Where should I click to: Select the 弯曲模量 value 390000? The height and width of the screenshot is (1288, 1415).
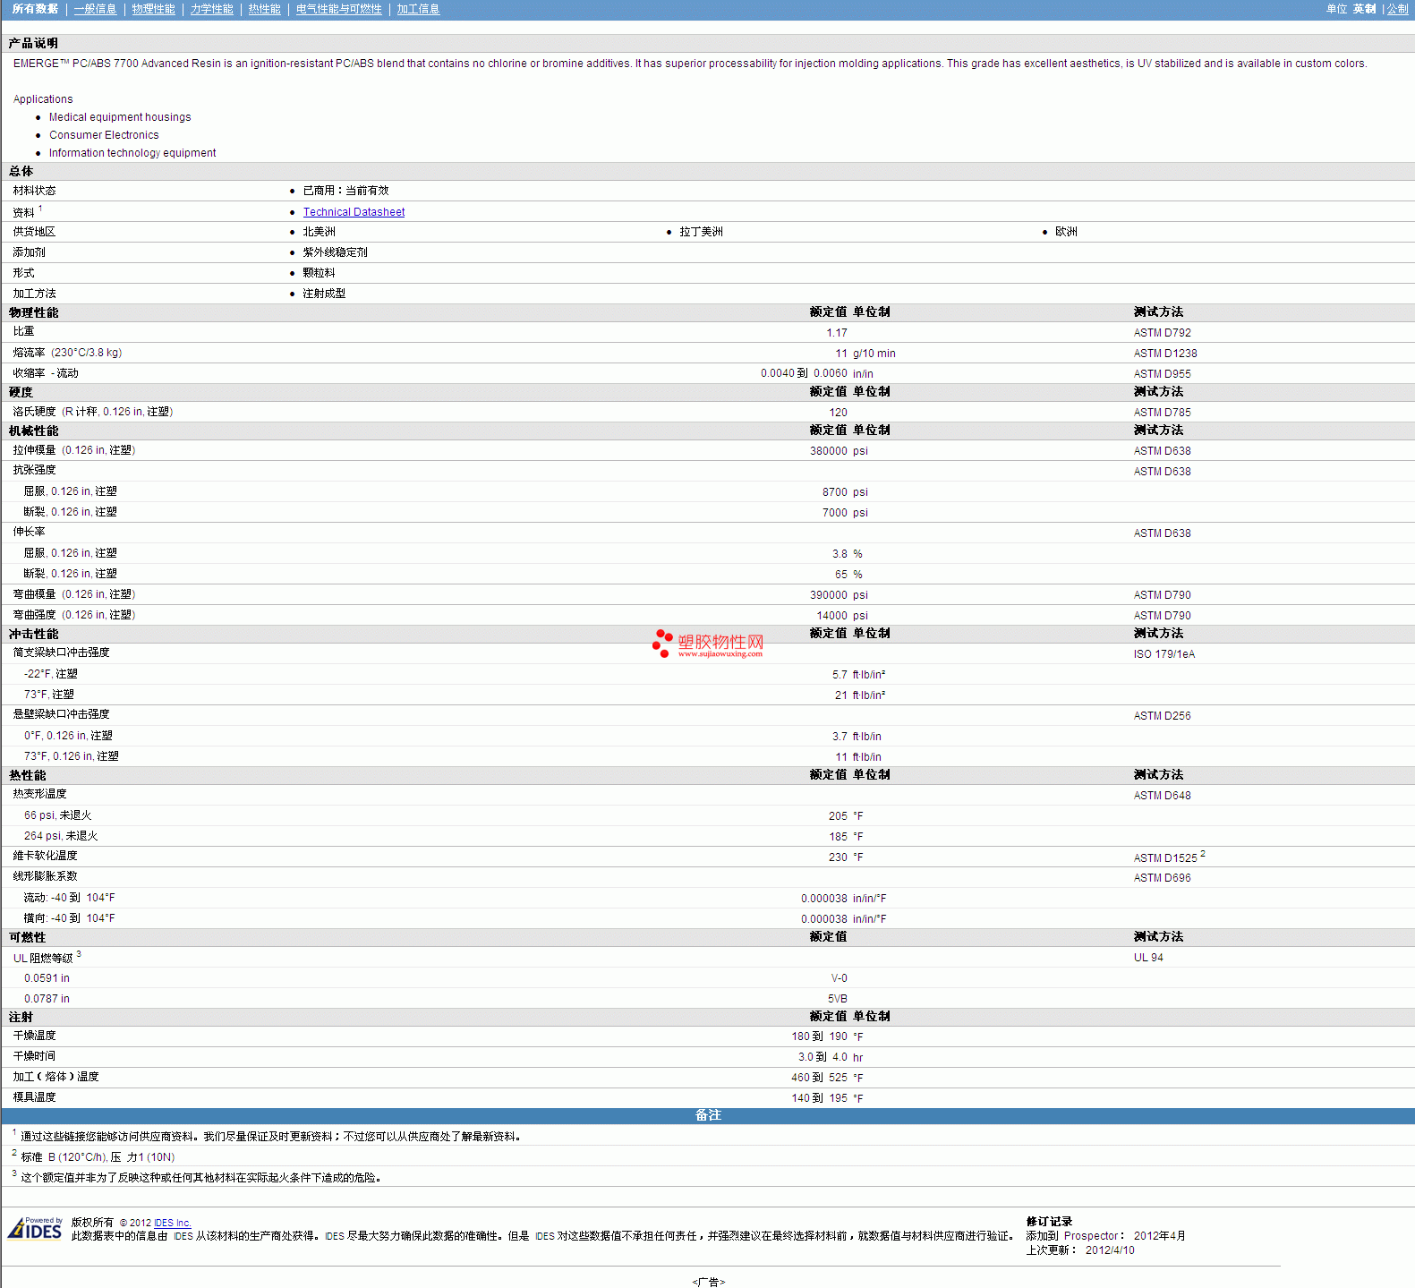829,595
